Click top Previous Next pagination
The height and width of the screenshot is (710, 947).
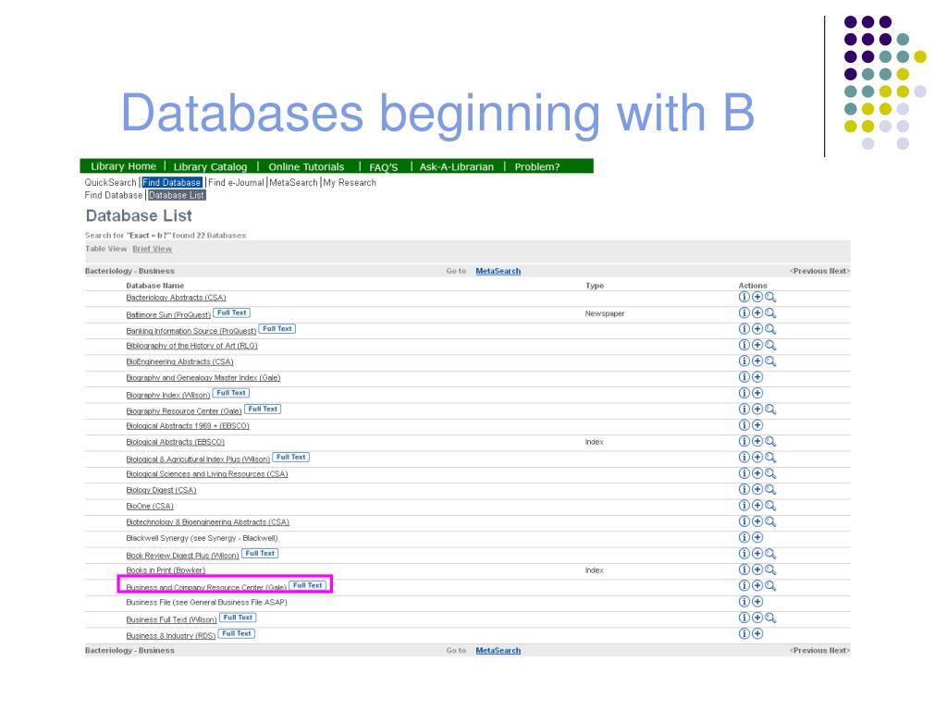tap(819, 271)
